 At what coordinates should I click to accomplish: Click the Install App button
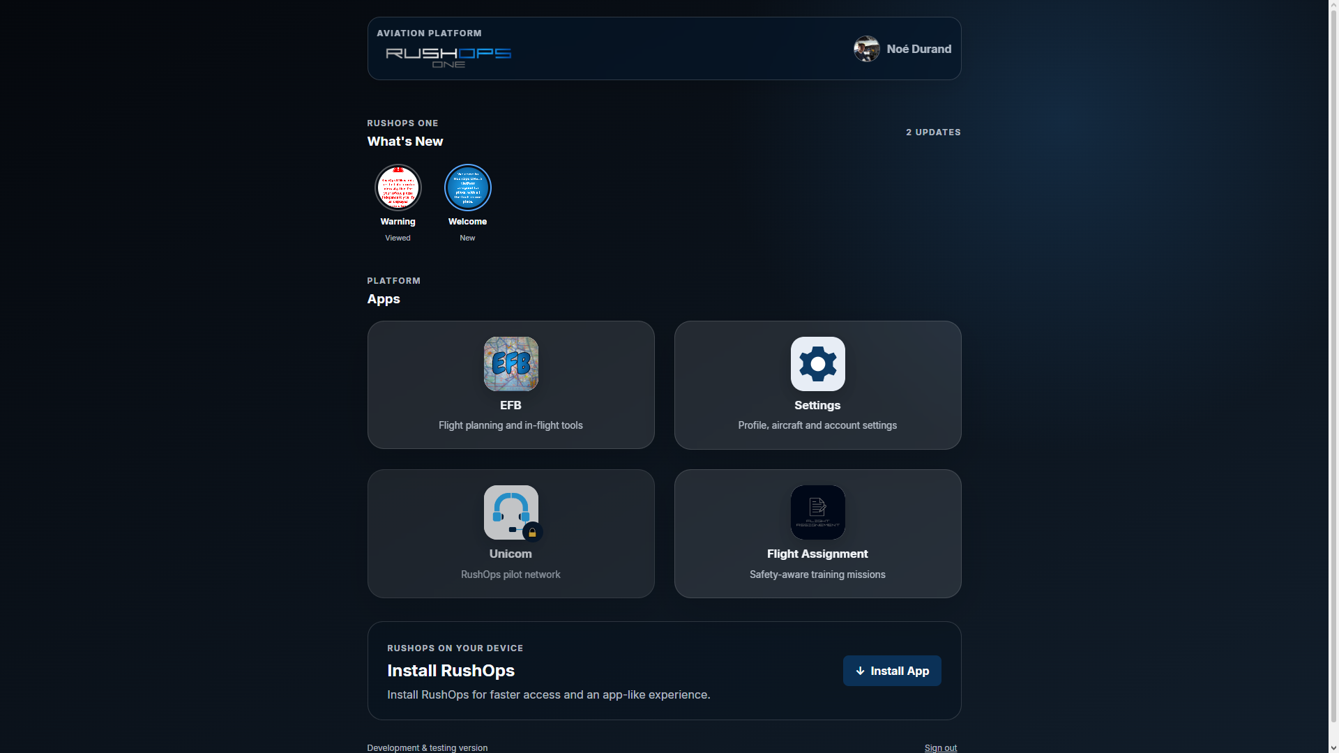coord(892,671)
